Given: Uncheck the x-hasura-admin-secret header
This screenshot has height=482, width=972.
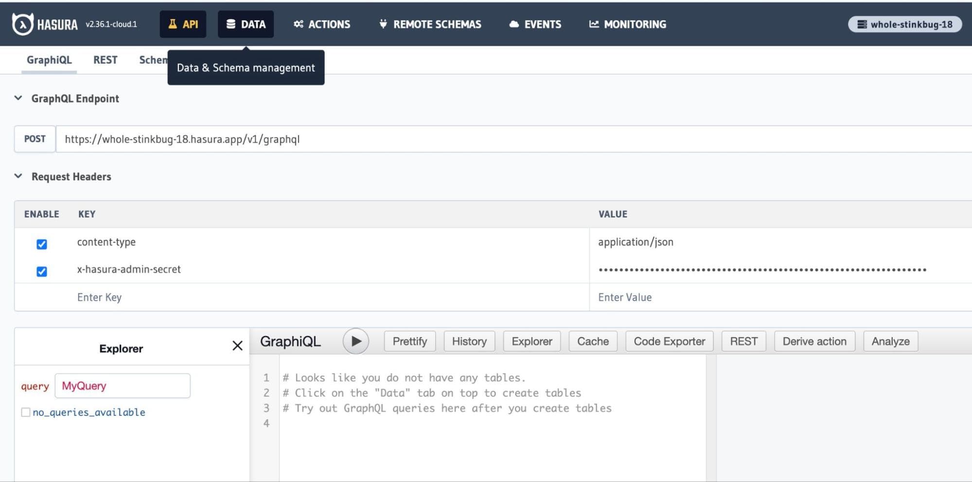Looking at the screenshot, I should point(42,271).
